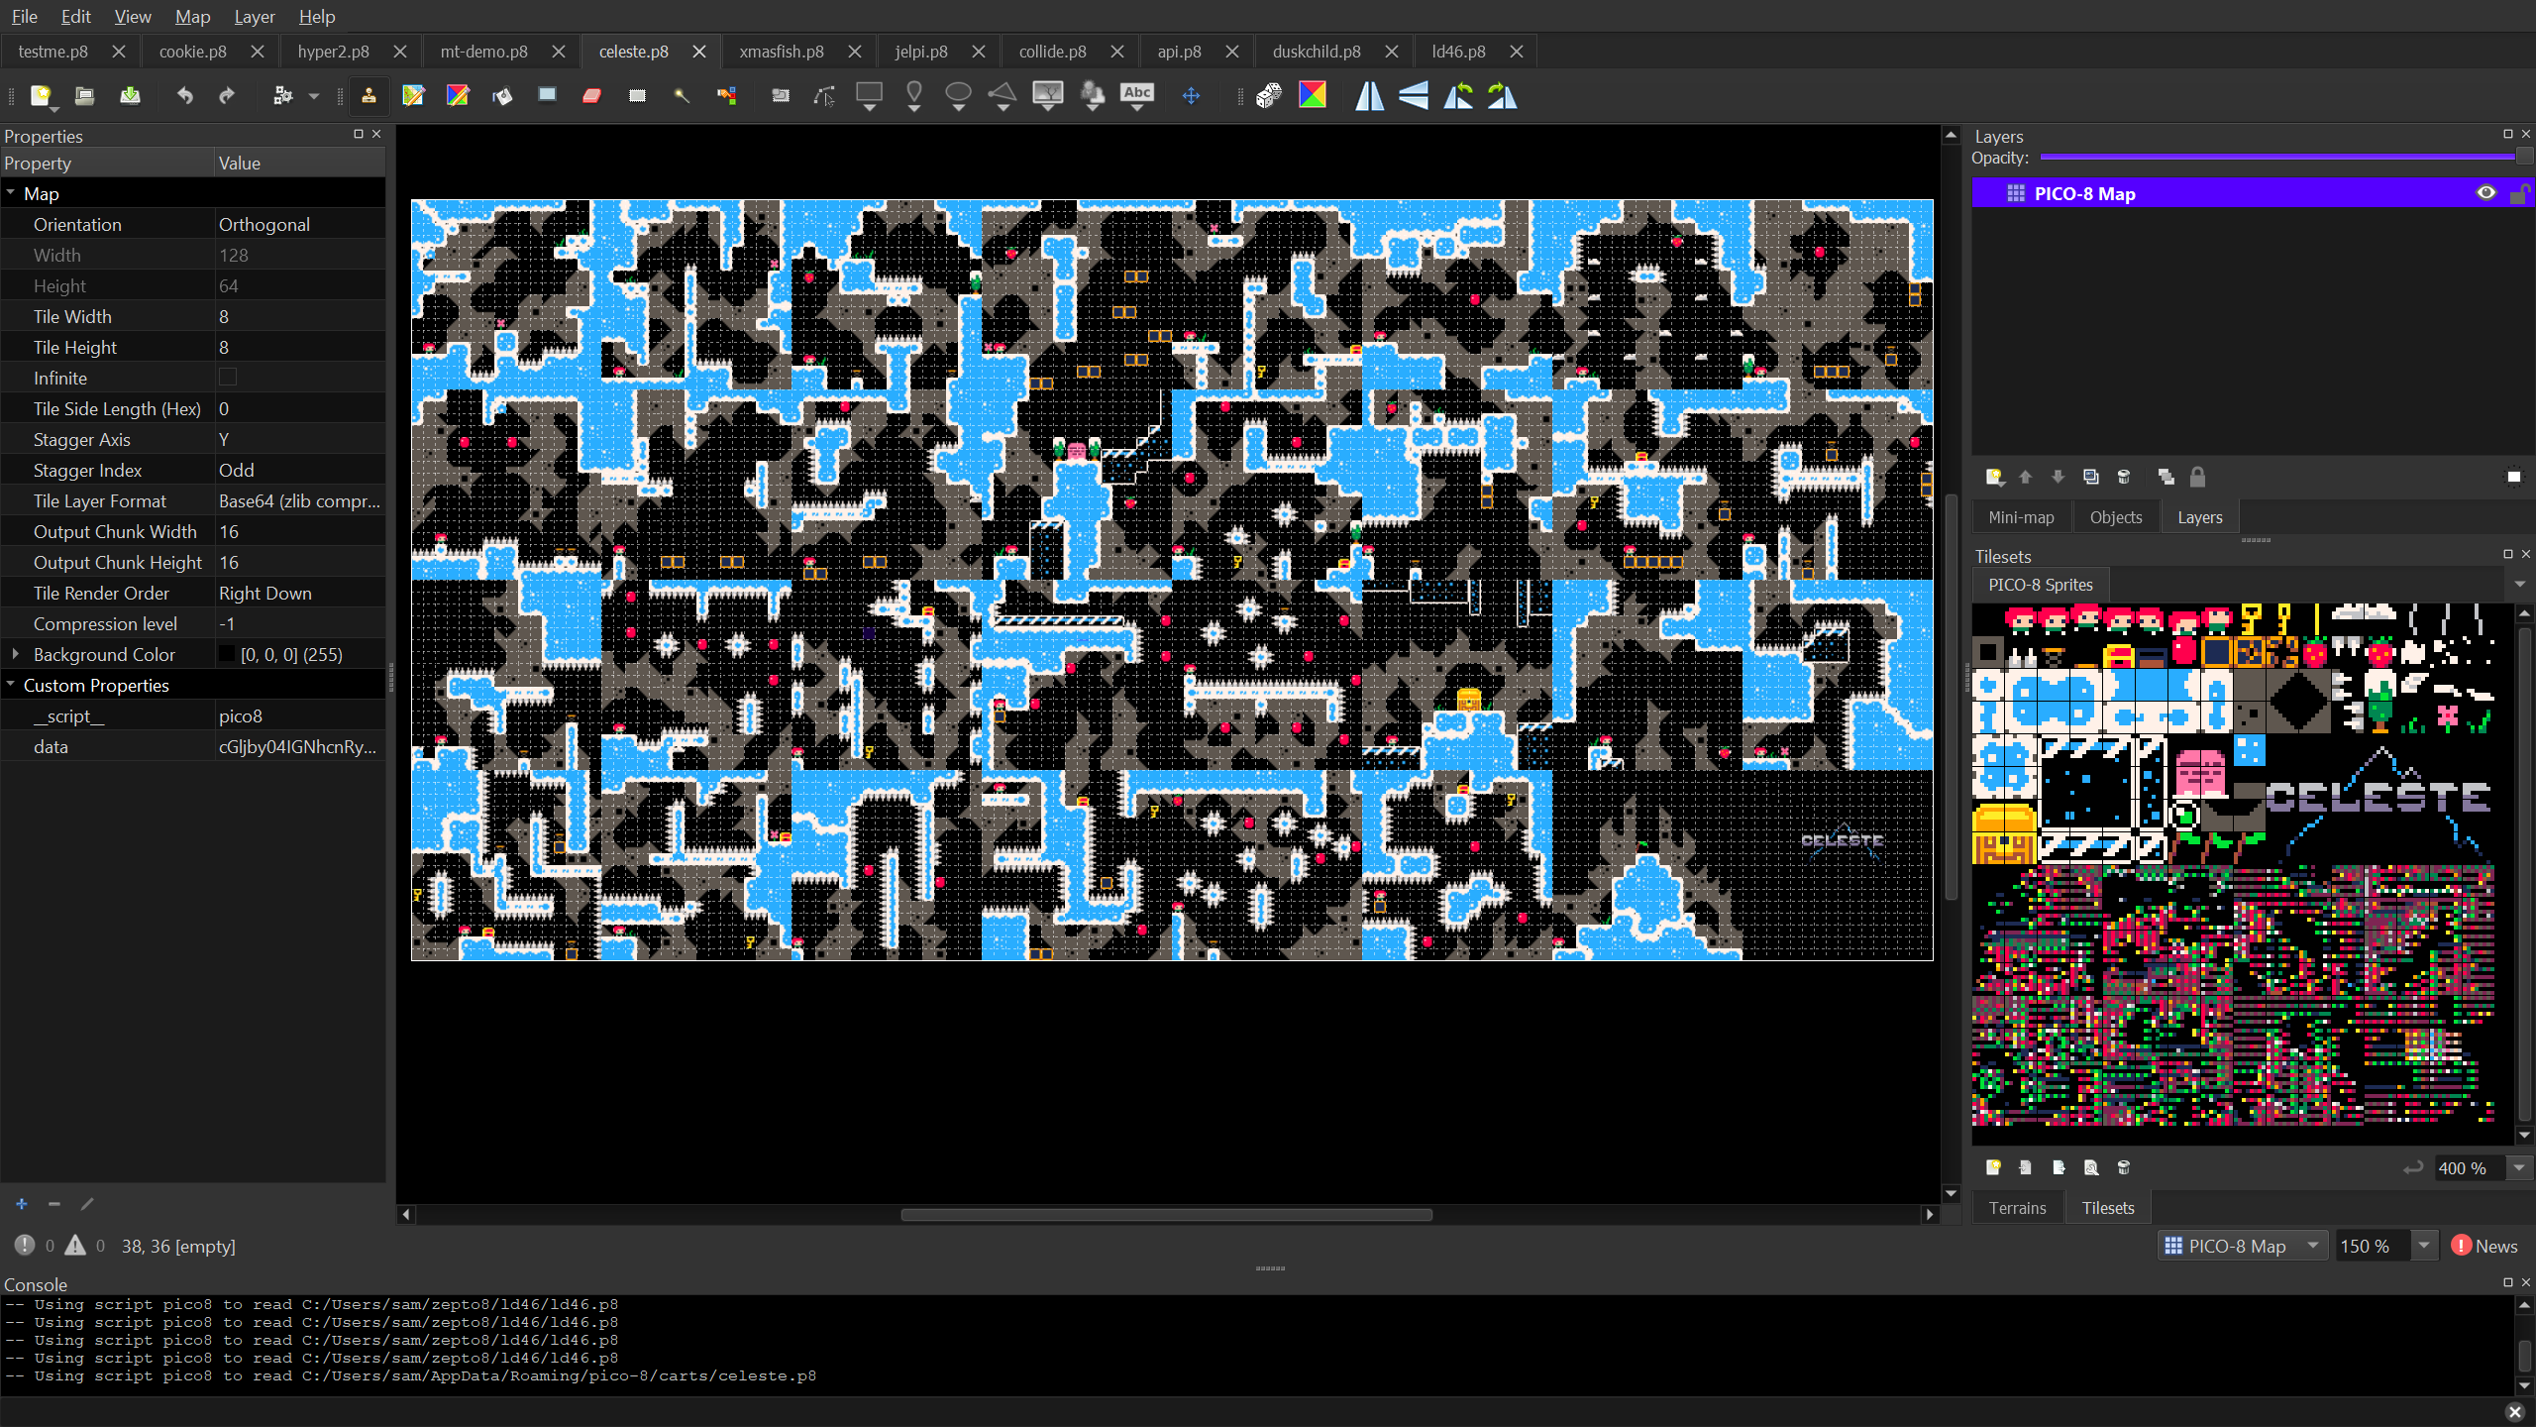The image size is (2536, 1427).
Task: Rotate stamp left
Action: tap(1458, 95)
